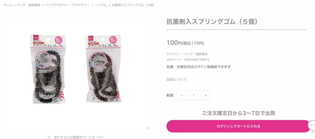Open the ヘアゴム breadcrumb link

coord(101,5)
